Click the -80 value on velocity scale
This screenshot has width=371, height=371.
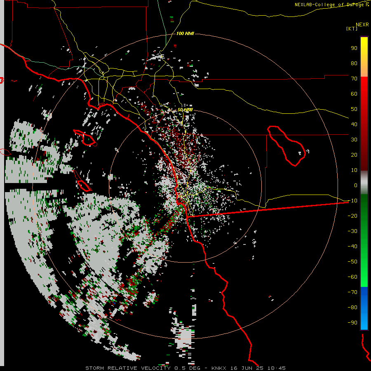tap(352, 308)
